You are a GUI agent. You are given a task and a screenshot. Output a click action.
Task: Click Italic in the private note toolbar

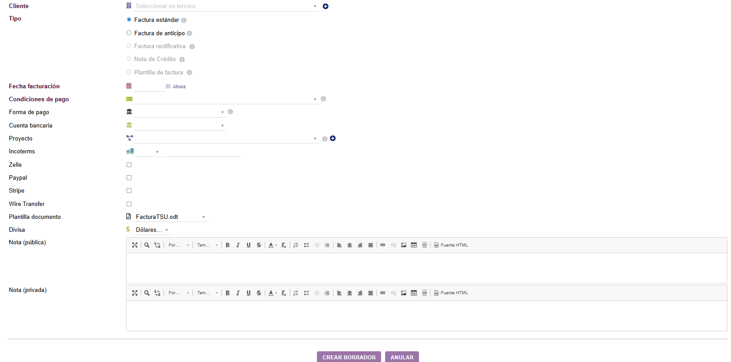click(x=238, y=293)
